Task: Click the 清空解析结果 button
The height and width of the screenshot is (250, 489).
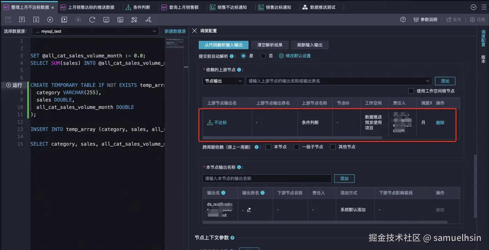Action: pyautogui.click(x=270, y=45)
